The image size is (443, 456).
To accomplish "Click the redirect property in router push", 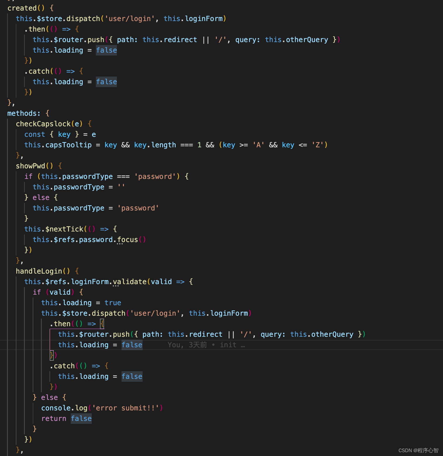I will [205, 334].
